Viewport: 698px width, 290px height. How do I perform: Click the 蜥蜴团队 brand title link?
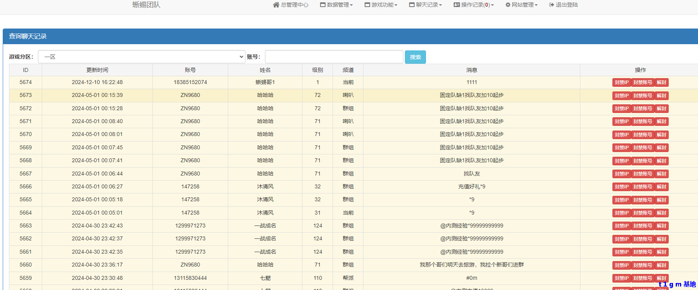[146, 5]
